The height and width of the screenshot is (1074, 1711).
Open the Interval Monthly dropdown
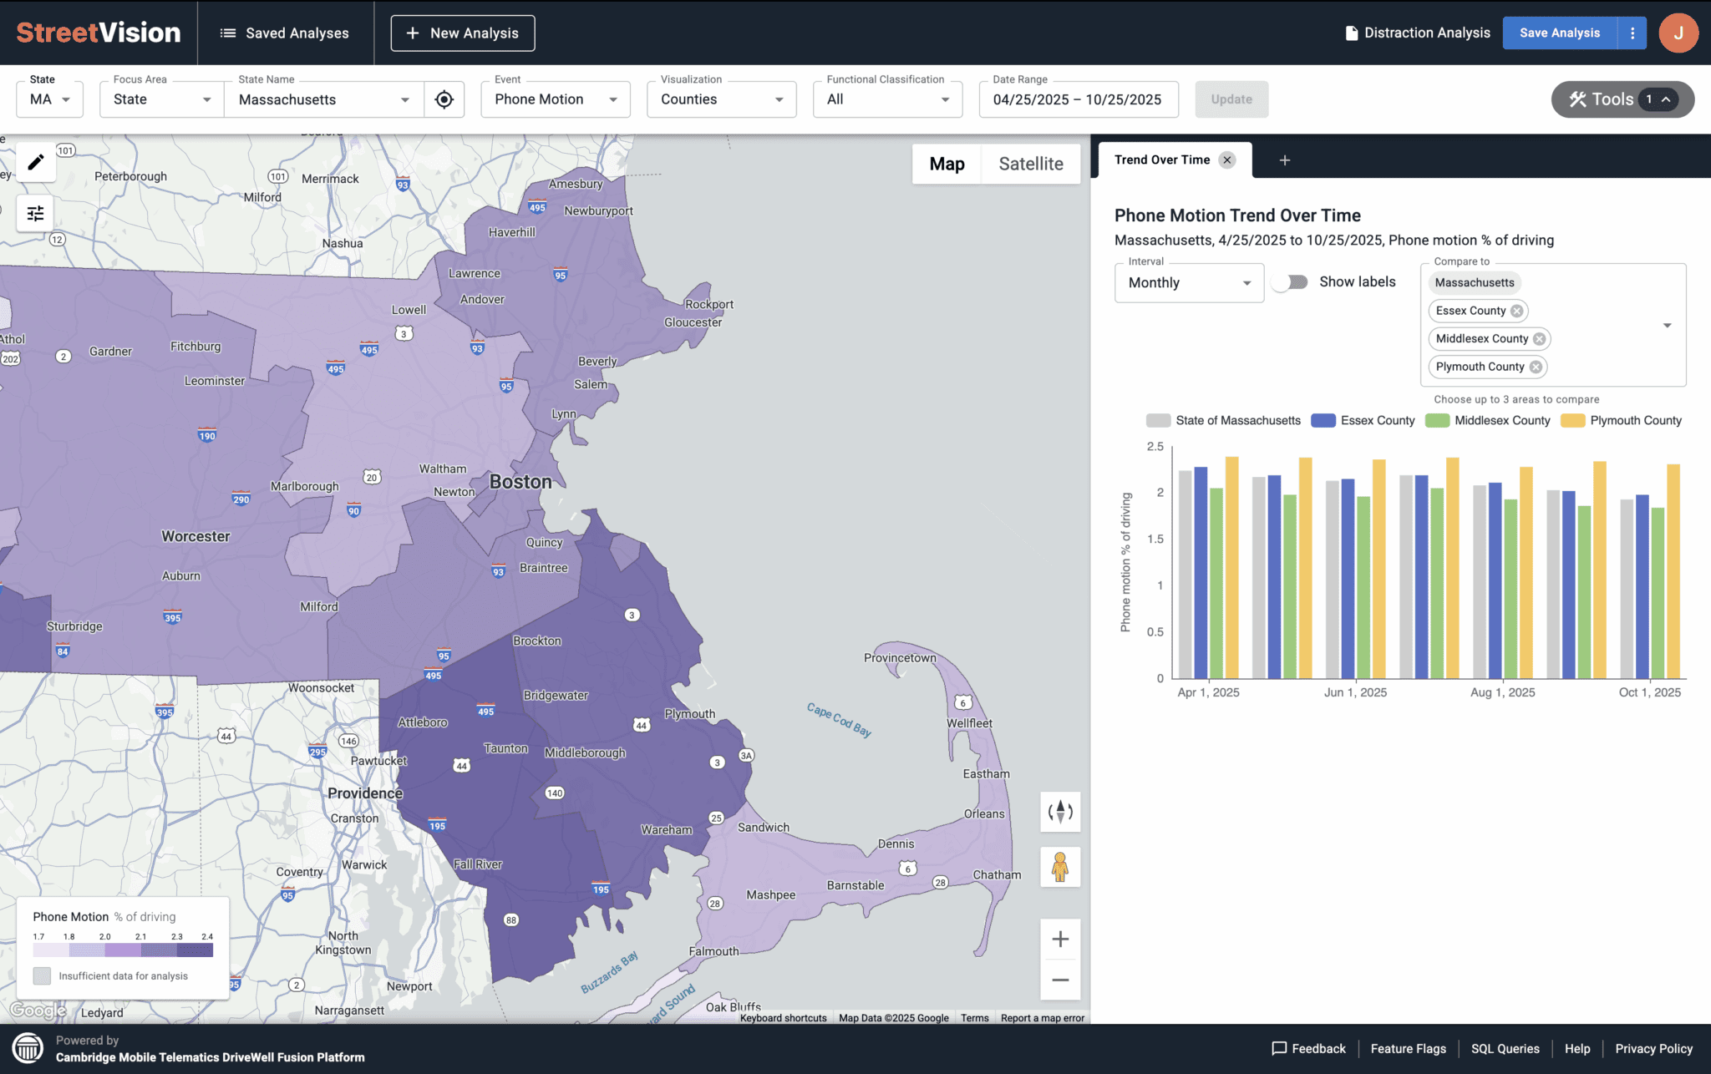click(x=1189, y=283)
